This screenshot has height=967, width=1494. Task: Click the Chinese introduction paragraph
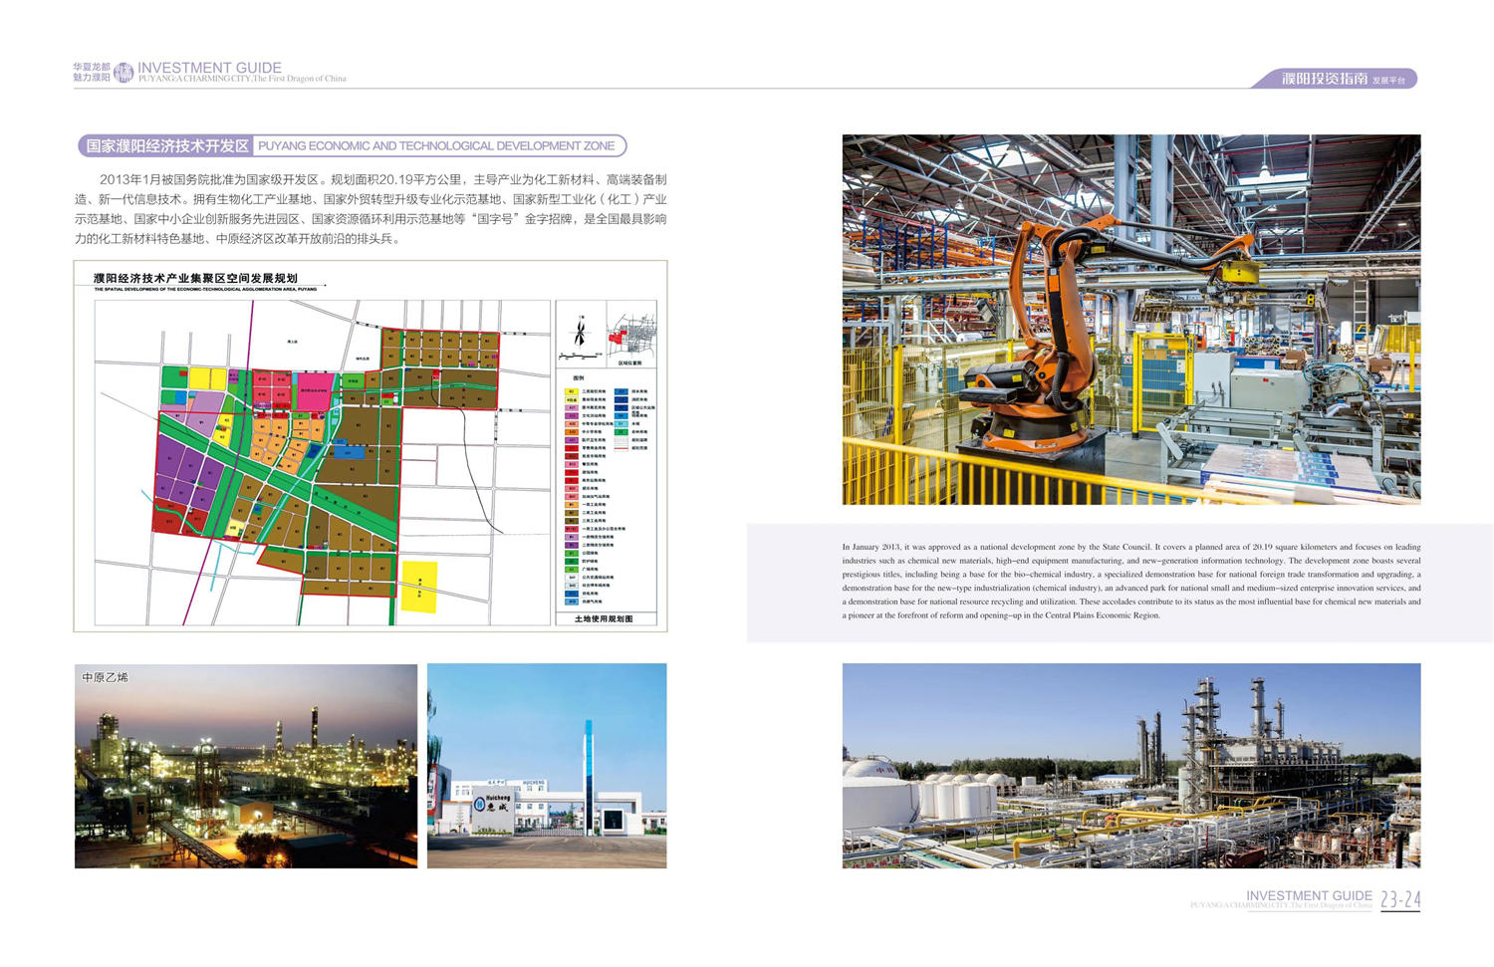371,209
